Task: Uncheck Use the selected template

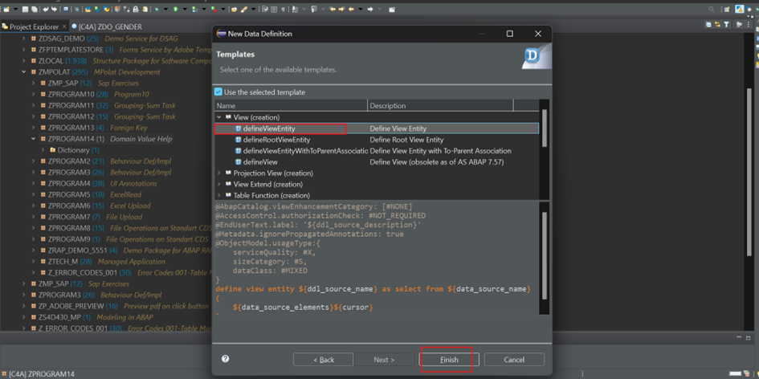Action: click(218, 92)
